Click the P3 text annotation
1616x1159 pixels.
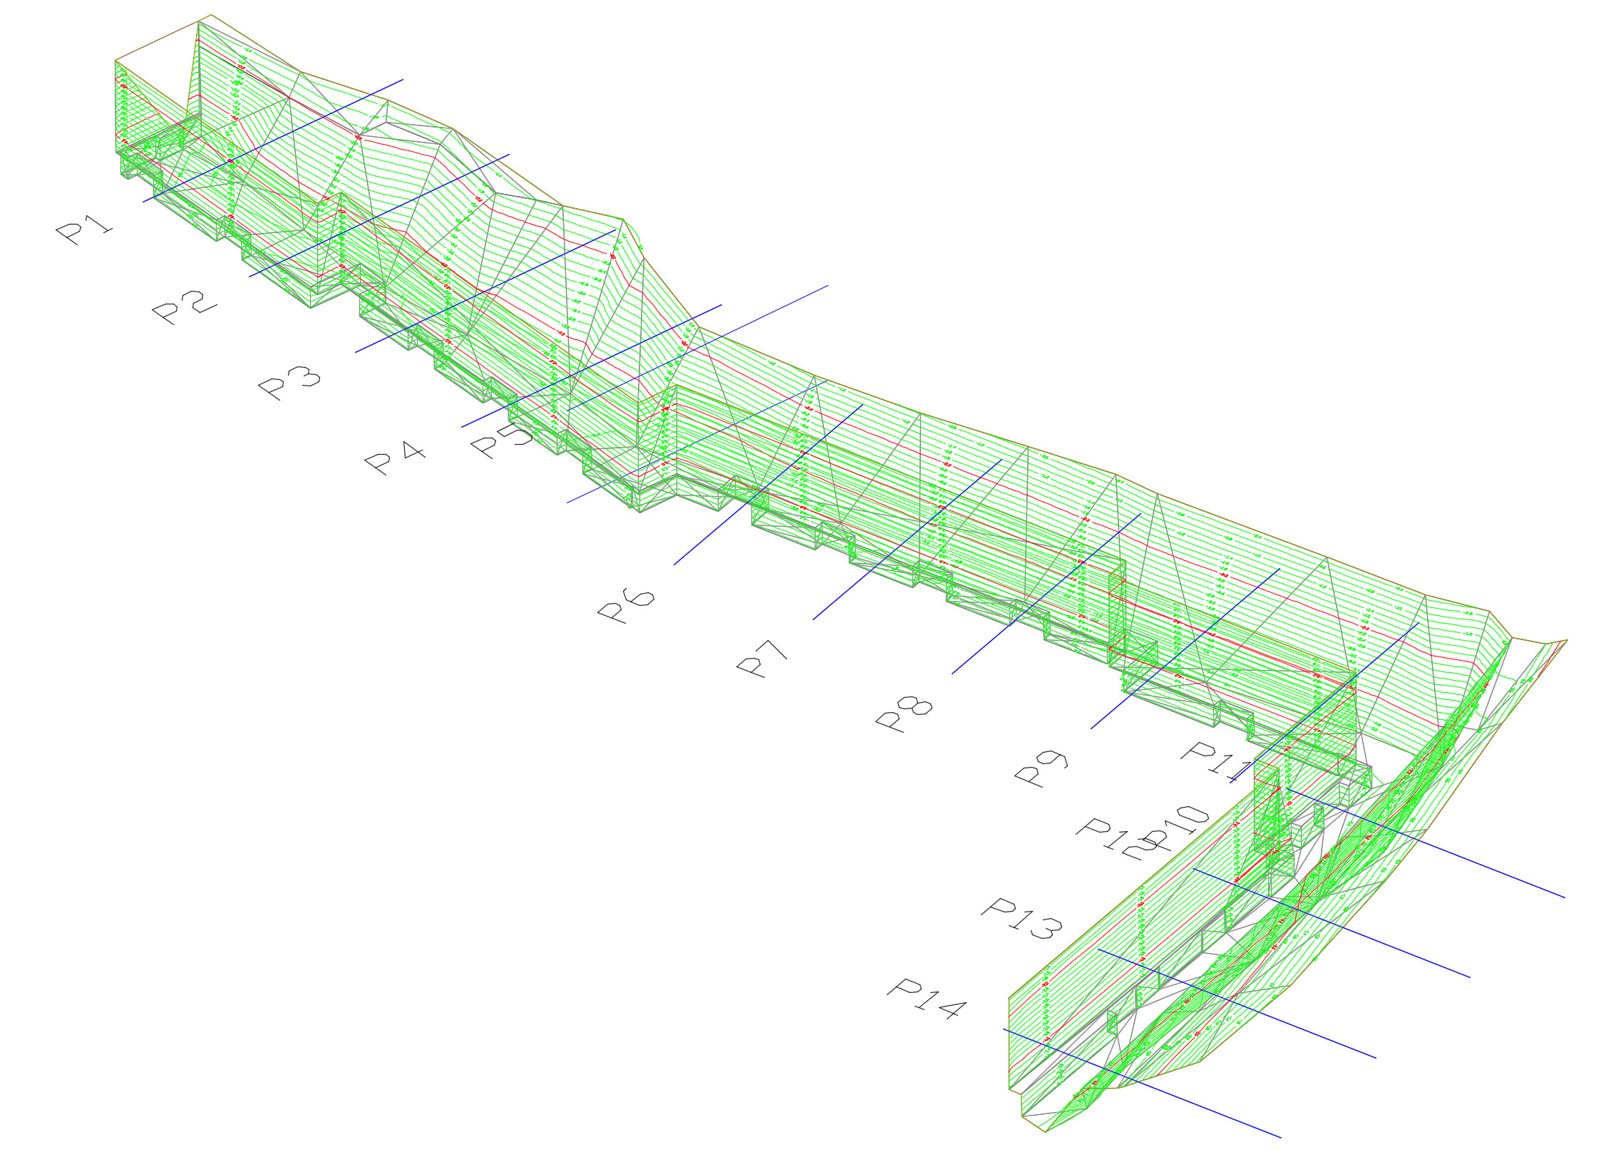(289, 384)
